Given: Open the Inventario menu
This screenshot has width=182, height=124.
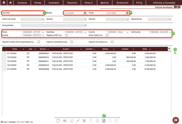Looking at the screenshot, I should [x=54, y=3].
